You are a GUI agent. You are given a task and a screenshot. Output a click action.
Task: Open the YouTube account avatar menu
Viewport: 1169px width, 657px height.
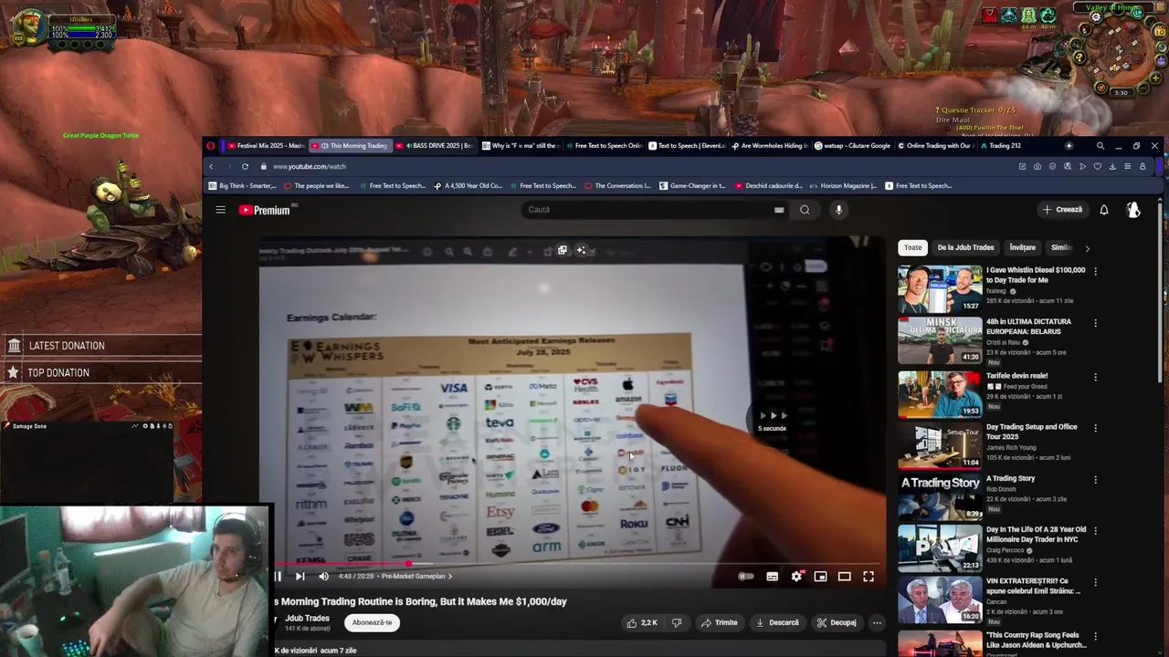pyautogui.click(x=1133, y=210)
